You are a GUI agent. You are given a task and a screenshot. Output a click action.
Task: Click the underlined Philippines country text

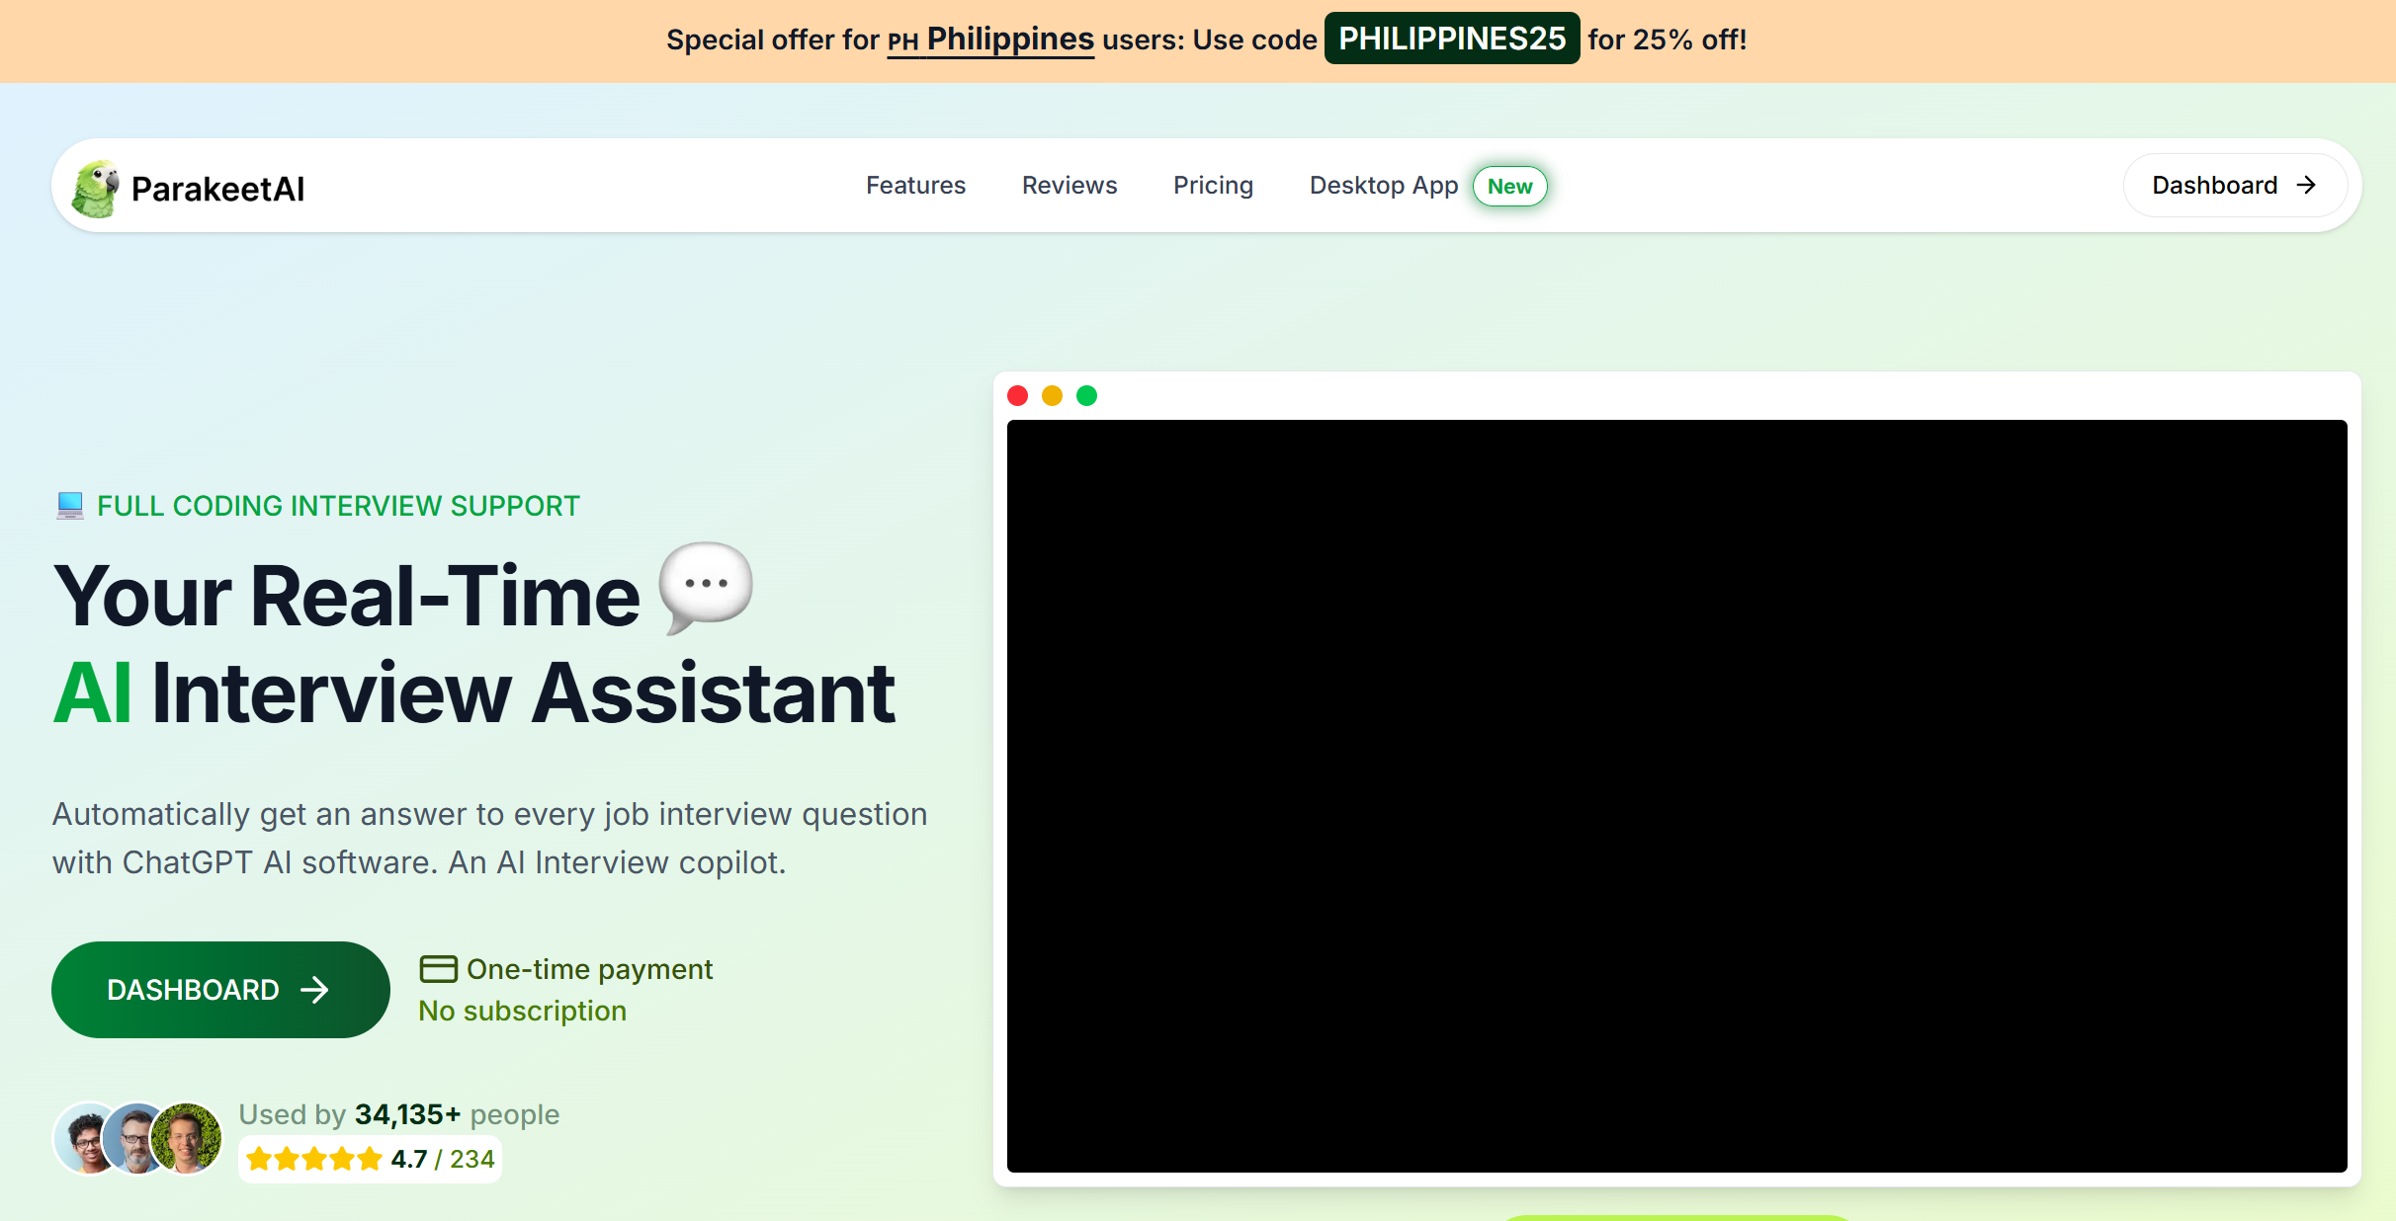pyautogui.click(x=1010, y=39)
